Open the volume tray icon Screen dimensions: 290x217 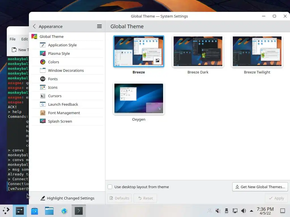coord(243,211)
